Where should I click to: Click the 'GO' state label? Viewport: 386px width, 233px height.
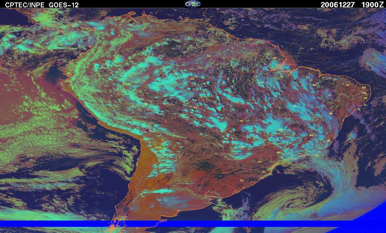pyautogui.click(x=280, y=130)
